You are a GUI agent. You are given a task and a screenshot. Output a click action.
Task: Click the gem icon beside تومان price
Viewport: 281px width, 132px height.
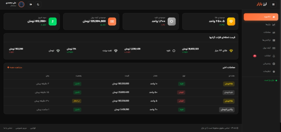coord(58,51)
